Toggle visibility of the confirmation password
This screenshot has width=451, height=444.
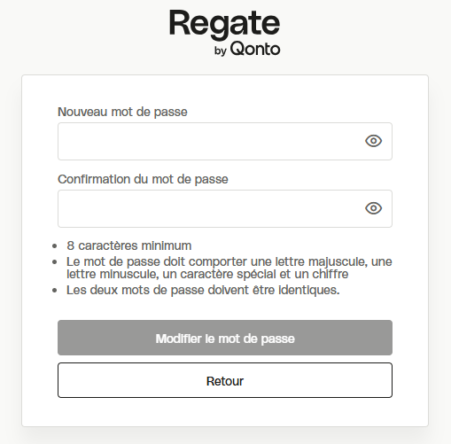373,208
